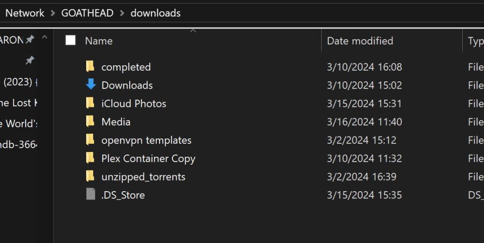Select the unzipped_torrents folder name

[x=144, y=177]
